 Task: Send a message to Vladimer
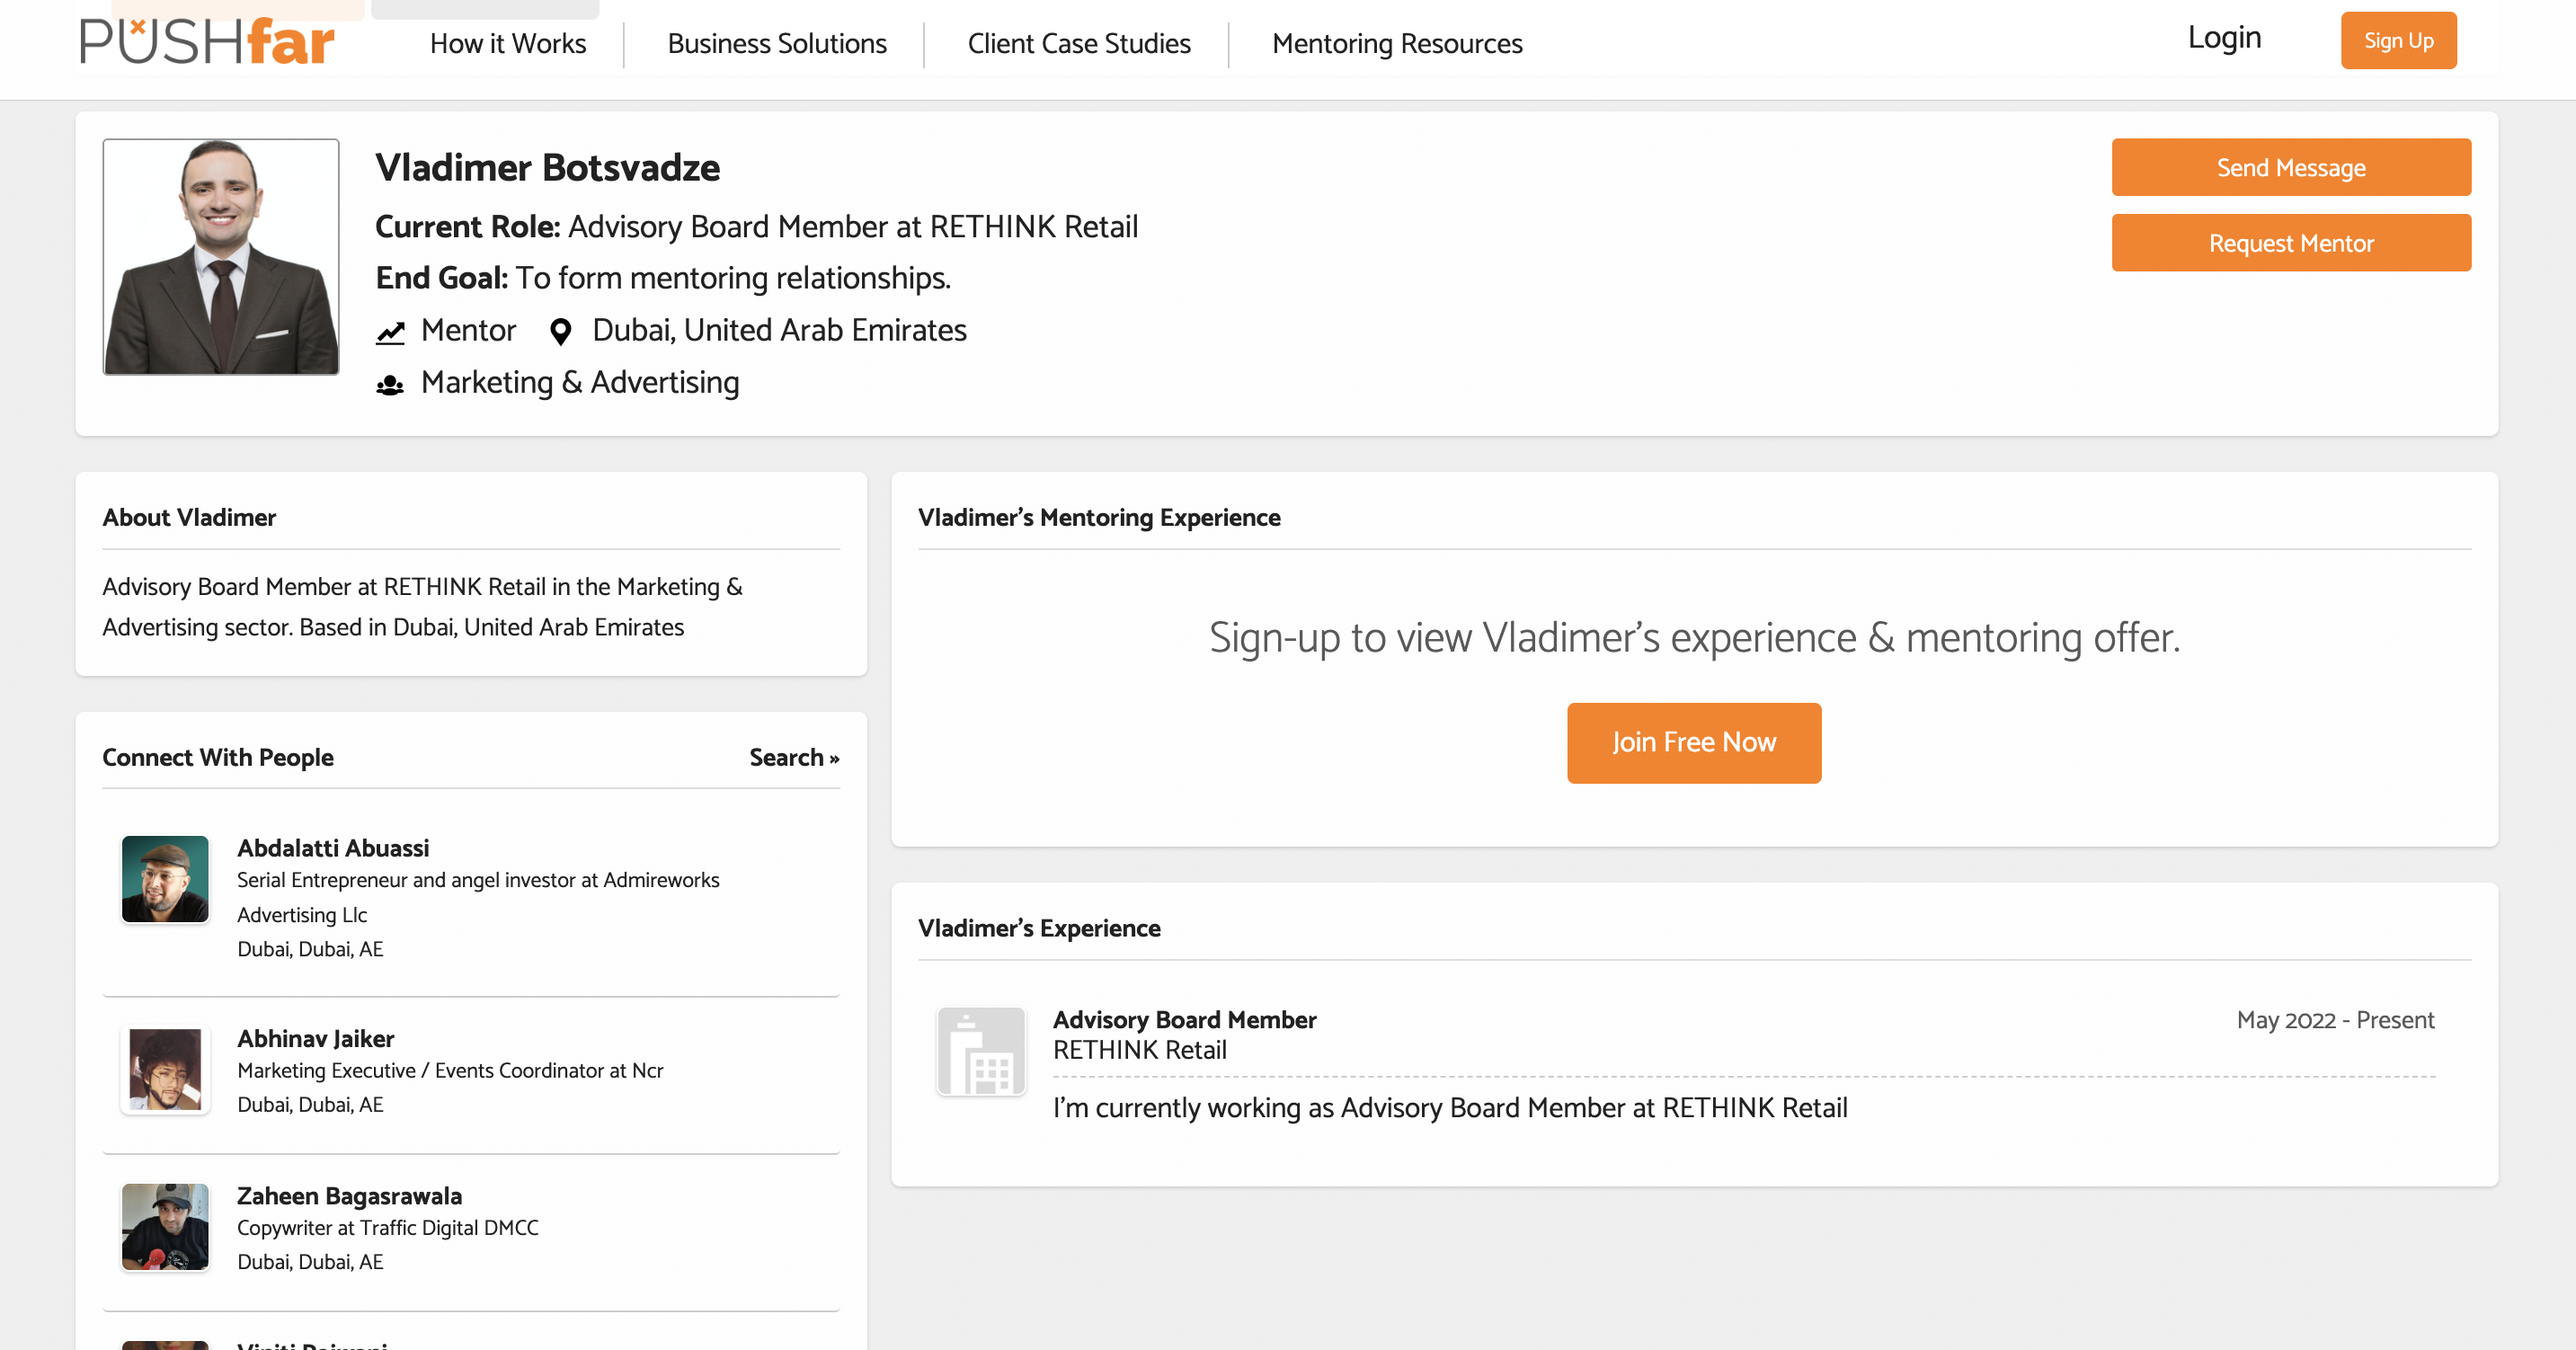click(x=2291, y=167)
